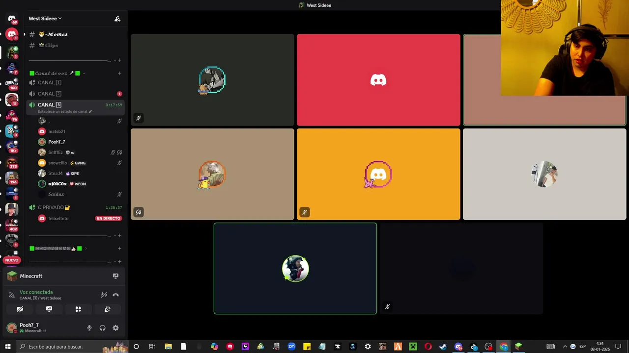Open the server with 373 badge
The width and height of the screenshot is (629, 353).
pos(12,162)
